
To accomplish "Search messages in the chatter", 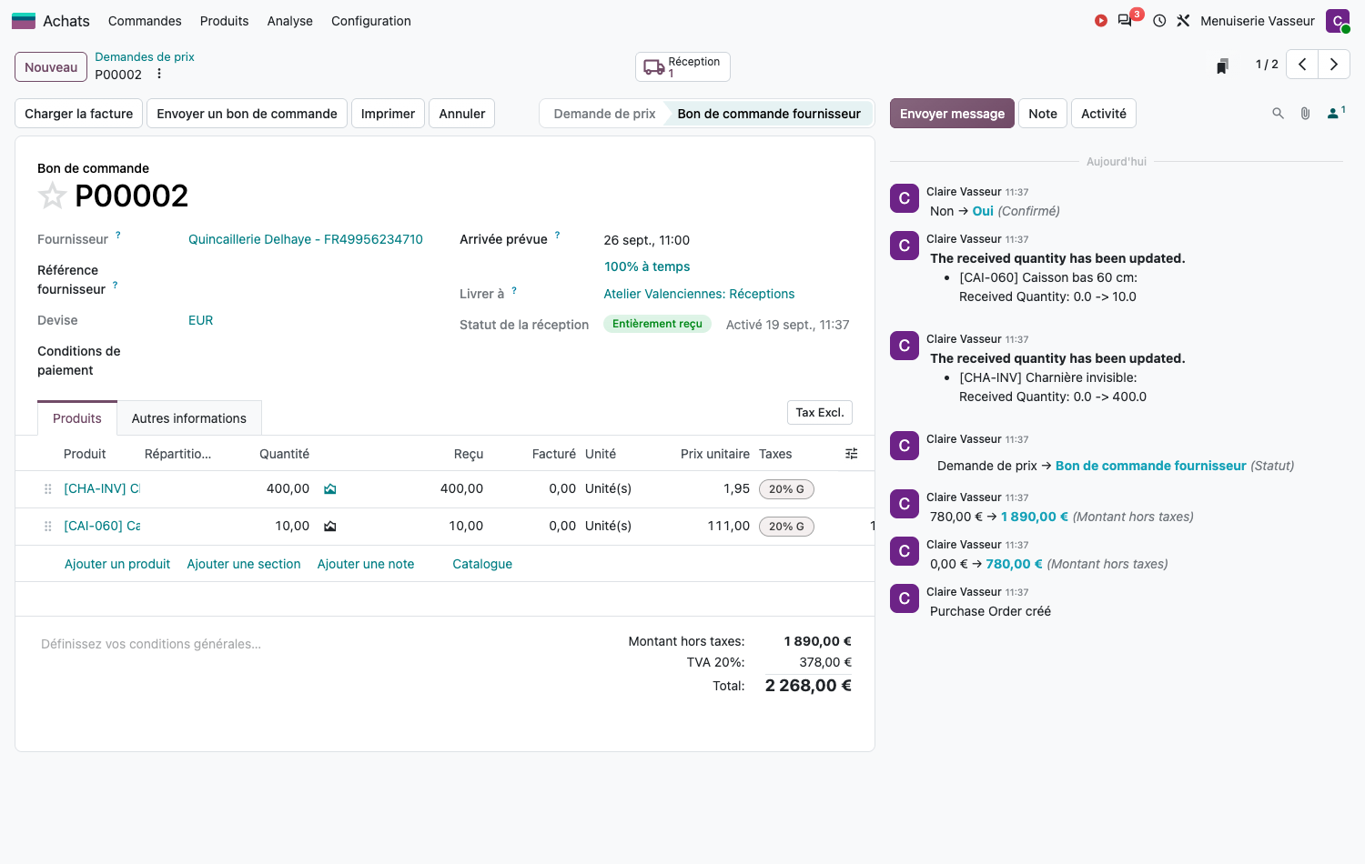I will pyautogui.click(x=1278, y=114).
